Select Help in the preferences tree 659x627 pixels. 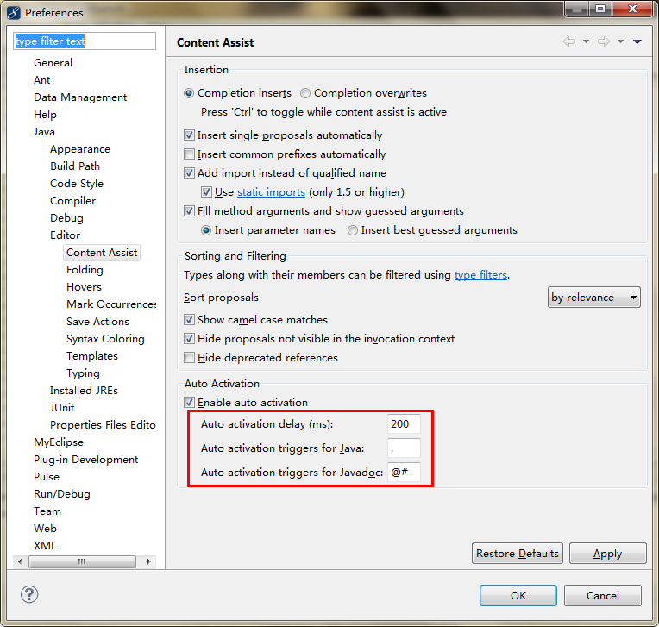[45, 115]
